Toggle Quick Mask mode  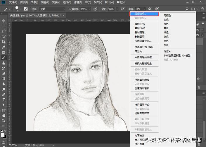pyautogui.click(x=4, y=143)
